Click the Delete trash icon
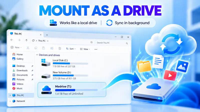 point(60,48)
